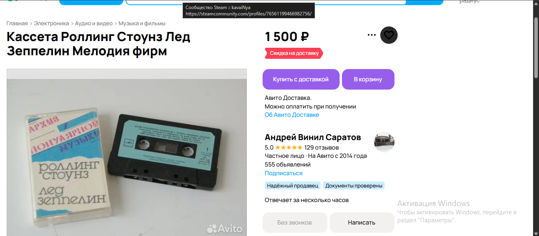Open seller's turntable avatar picture
Screen dimensions: 539x236
pos(384,142)
